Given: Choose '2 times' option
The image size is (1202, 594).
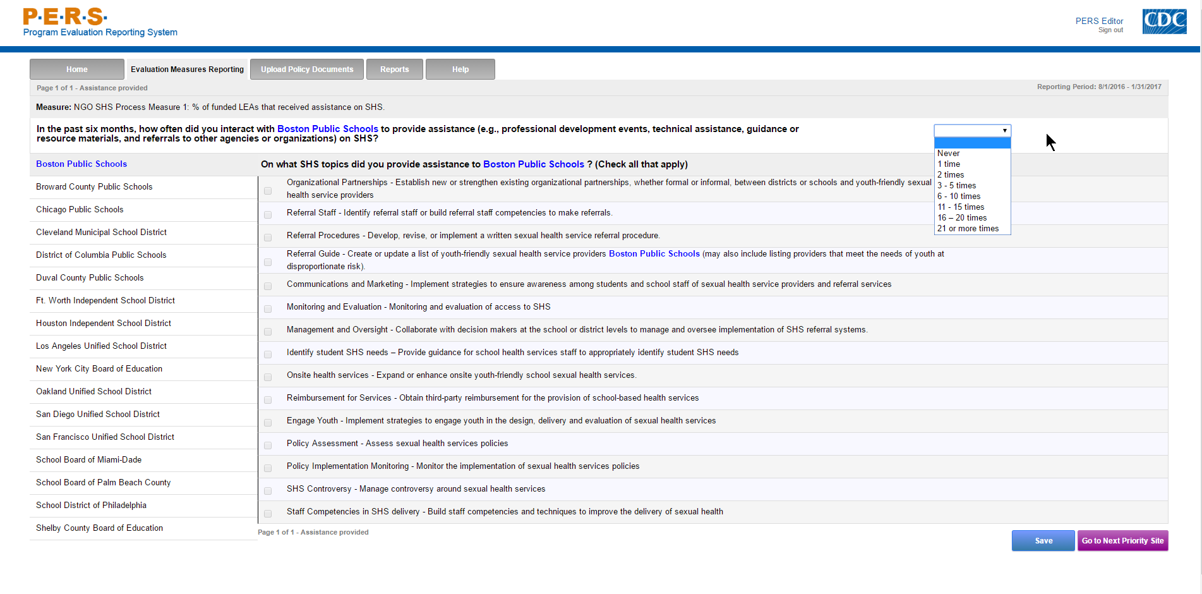Looking at the screenshot, I should [973, 175].
